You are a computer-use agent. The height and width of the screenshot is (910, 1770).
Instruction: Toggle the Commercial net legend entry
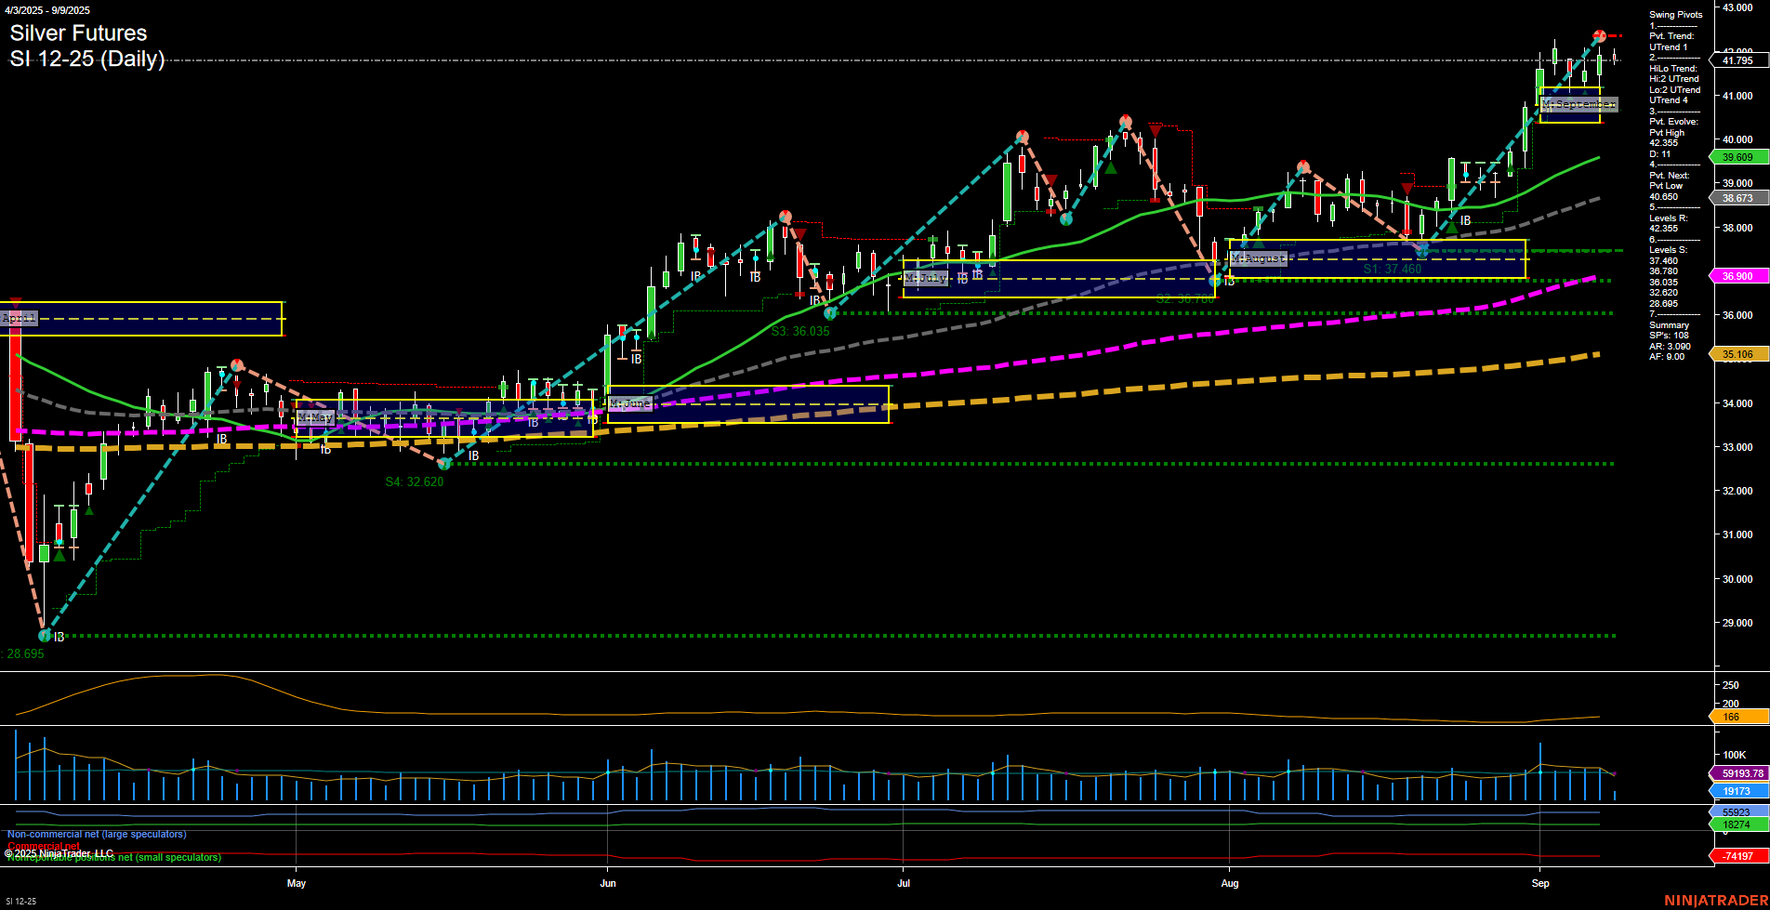pos(44,846)
